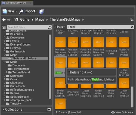Collapse the Mods folder tree arrow
Screen dimensions: 136x115
click(x=5, y=62)
